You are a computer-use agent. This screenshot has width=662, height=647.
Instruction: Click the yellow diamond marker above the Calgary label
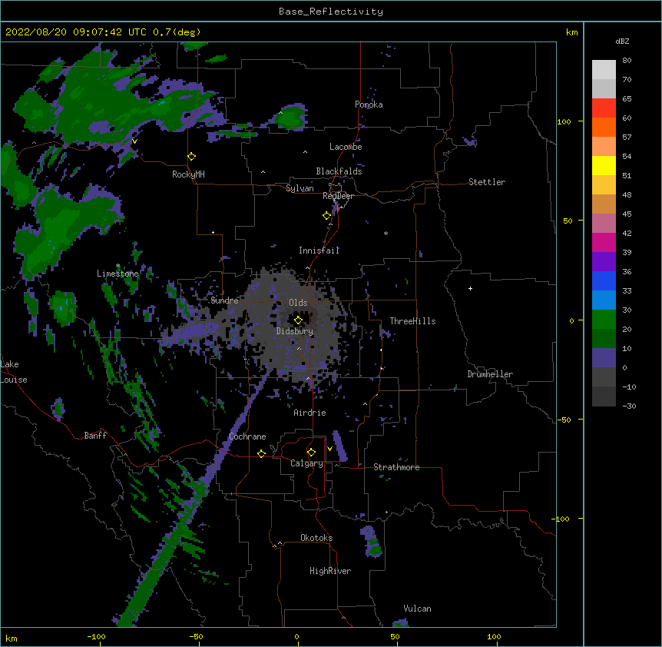click(x=311, y=453)
